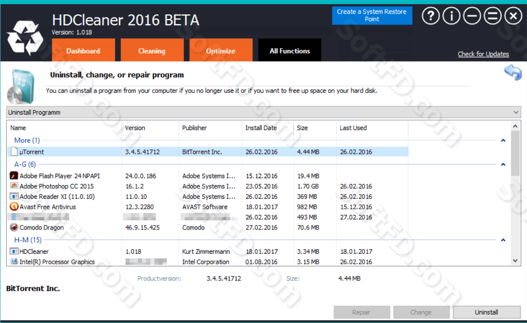527x323 pixels.
Task: Click the µTorrent file icon
Action: pyautogui.click(x=14, y=152)
